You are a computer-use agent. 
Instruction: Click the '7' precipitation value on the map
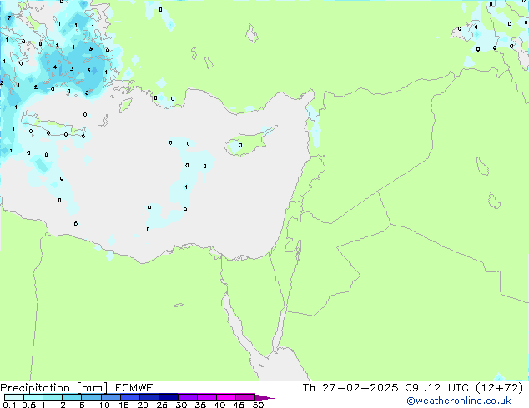pyautogui.click(x=9, y=17)
